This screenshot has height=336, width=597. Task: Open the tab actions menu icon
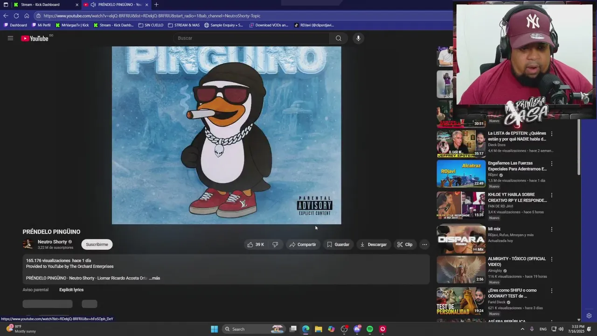(6, 5)
